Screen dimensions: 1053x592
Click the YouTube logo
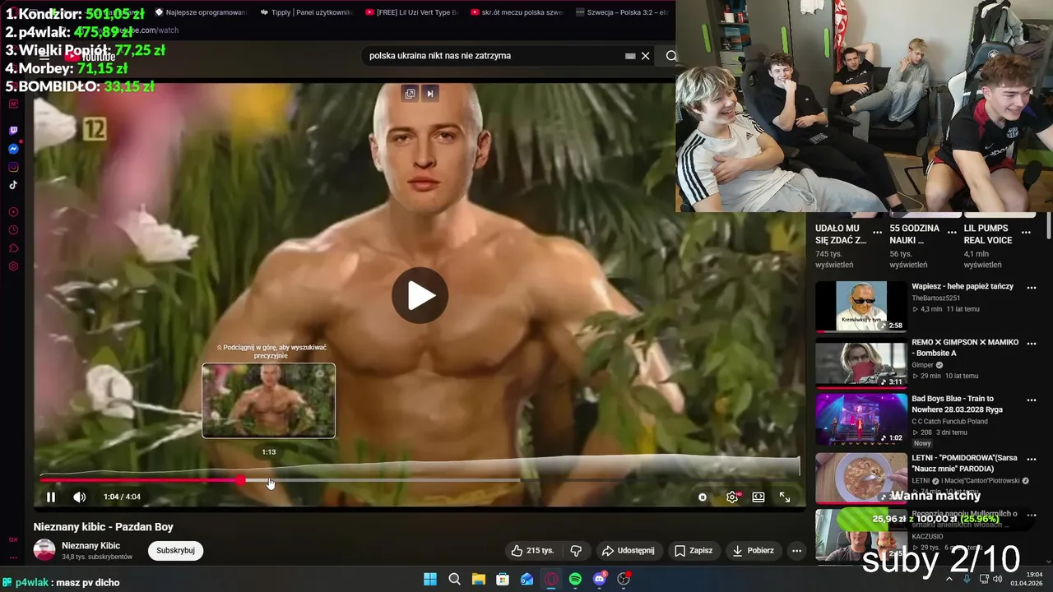(x=90, y=56)
